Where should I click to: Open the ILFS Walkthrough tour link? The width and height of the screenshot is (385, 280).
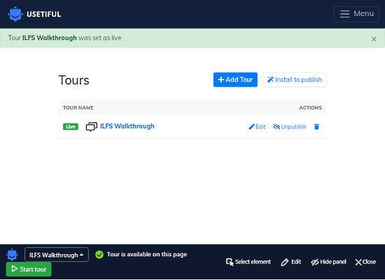click(127, 126)
